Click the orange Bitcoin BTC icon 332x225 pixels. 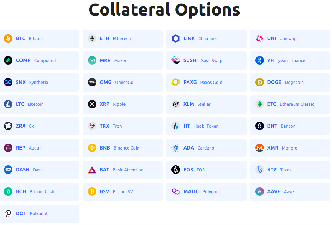pyautogui.click(x=8, y=38)
